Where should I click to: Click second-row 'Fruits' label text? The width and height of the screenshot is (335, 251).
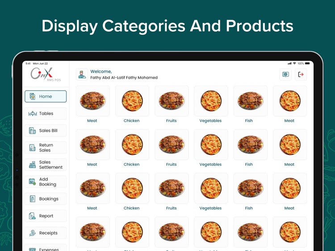tap(172, 164)
